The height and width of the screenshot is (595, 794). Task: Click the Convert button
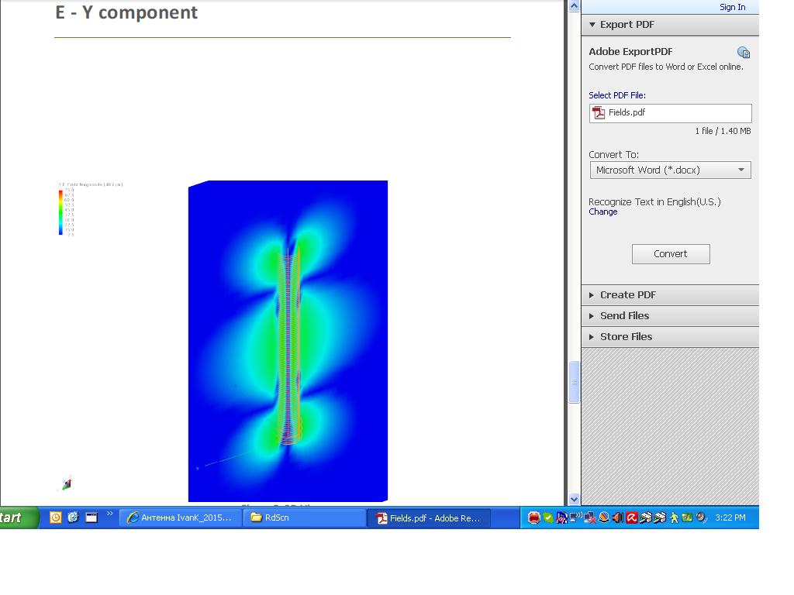point(671,254)
